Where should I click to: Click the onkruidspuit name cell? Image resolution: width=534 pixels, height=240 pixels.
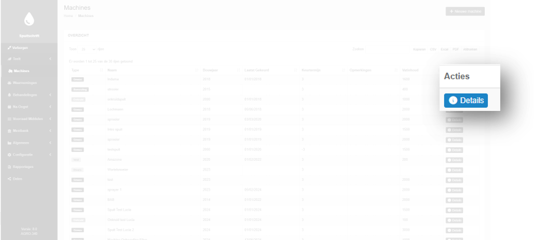[x=116, y=99]
